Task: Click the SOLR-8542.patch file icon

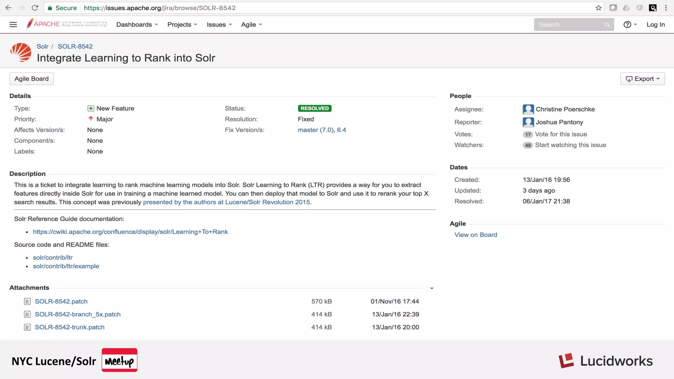Action: click(27, 301)
